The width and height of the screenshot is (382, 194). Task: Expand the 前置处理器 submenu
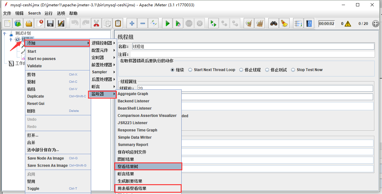(x=103, y=65)
